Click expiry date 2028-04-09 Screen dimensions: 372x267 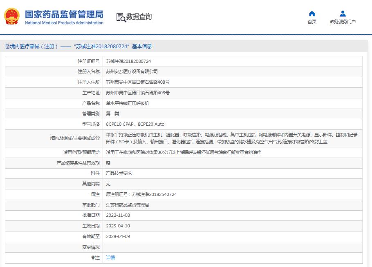coord(118,236)
